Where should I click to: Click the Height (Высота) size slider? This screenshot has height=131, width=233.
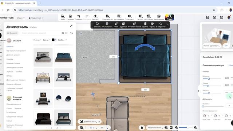[212, 93]
